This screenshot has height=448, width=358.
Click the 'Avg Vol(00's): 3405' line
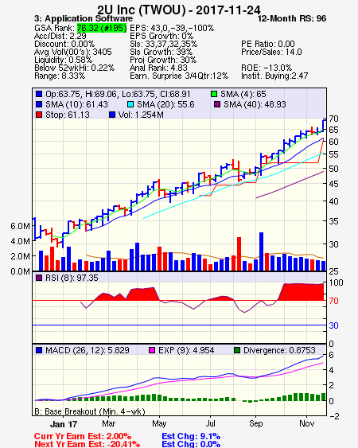coord(73,52)
